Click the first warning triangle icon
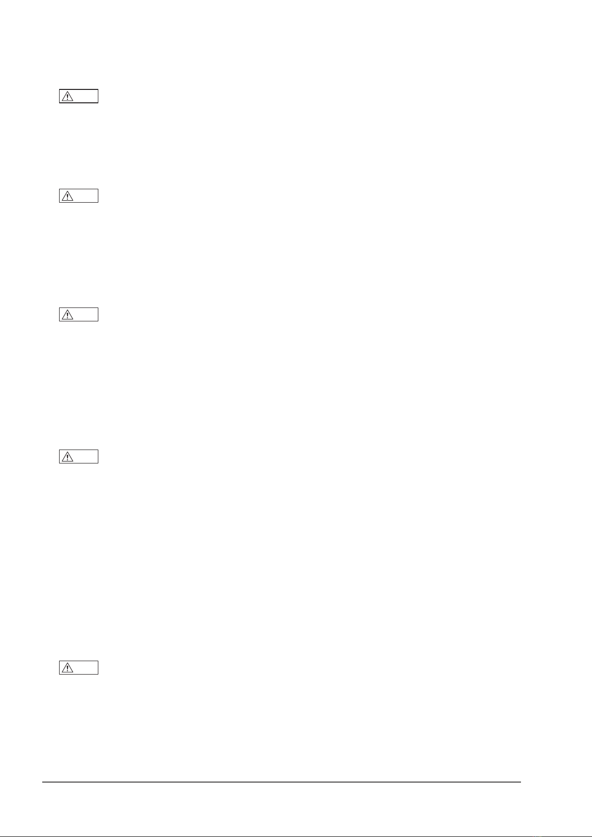 (67, 96)
